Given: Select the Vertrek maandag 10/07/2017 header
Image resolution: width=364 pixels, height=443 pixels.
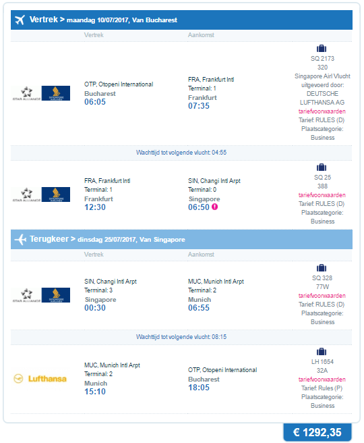Looking at the screenshot, I should [x=181, y=20].
